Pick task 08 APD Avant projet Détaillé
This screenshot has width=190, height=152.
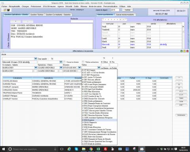coord(99,87)
